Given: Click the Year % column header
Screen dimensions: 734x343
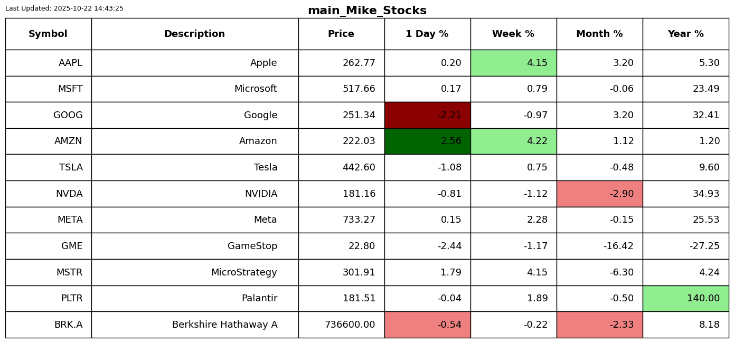Looking at the screenshot, I should (x=685, y=34).
